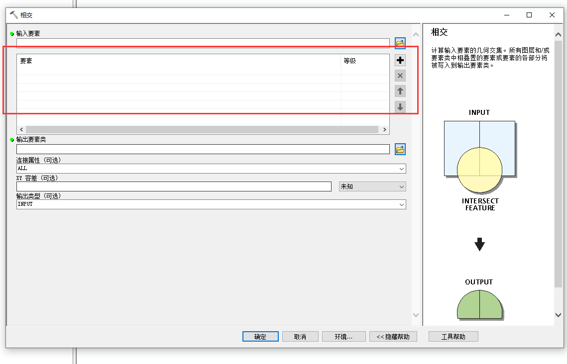
Task: Open the 输出类型 dropdown showing INPUT
Action: tap(402, 204)
